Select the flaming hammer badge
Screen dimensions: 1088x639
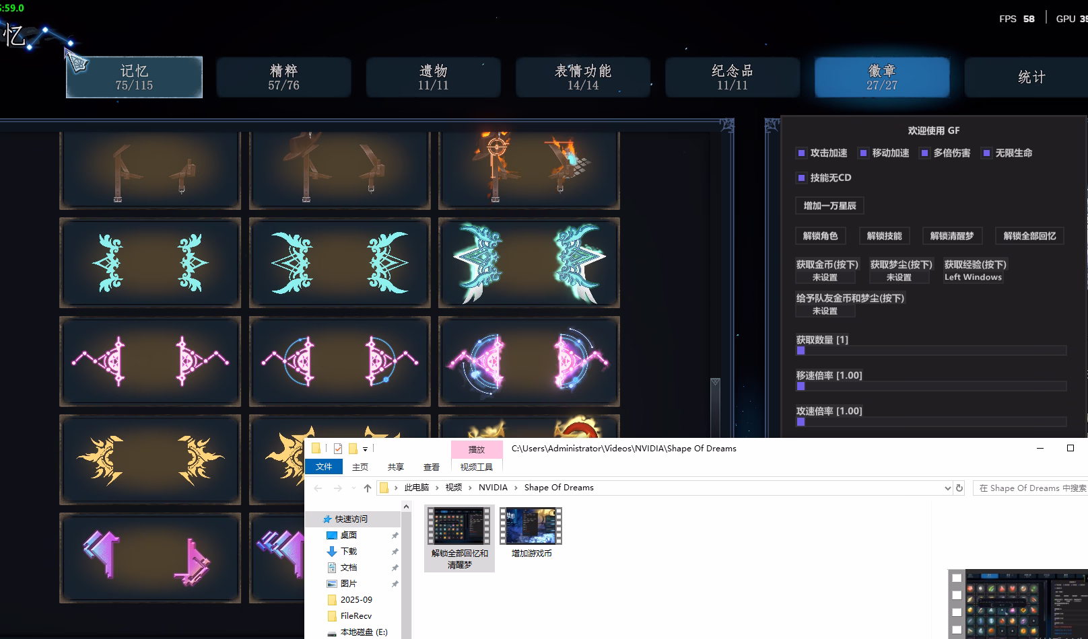pos(529,168)
